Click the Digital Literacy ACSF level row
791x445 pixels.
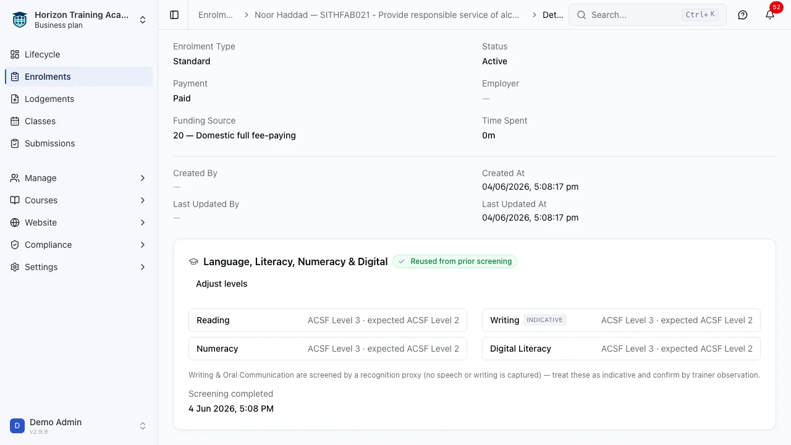click(621, 349)
